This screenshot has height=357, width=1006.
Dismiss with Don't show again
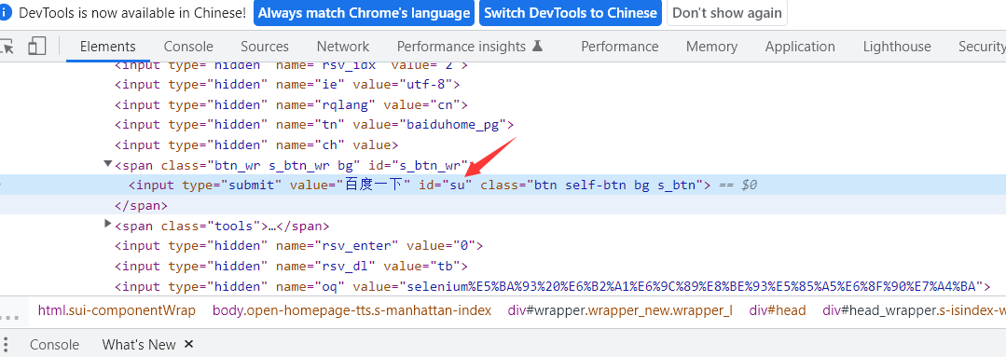(x=727, y=13)
